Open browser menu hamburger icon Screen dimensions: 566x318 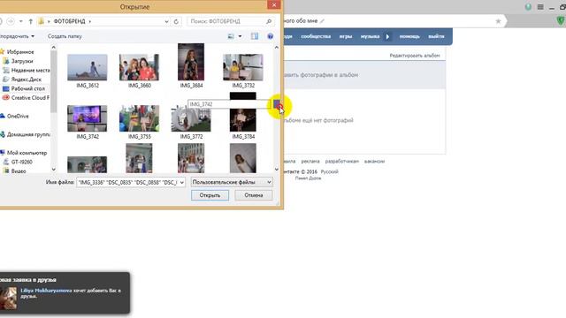(540, 7)
